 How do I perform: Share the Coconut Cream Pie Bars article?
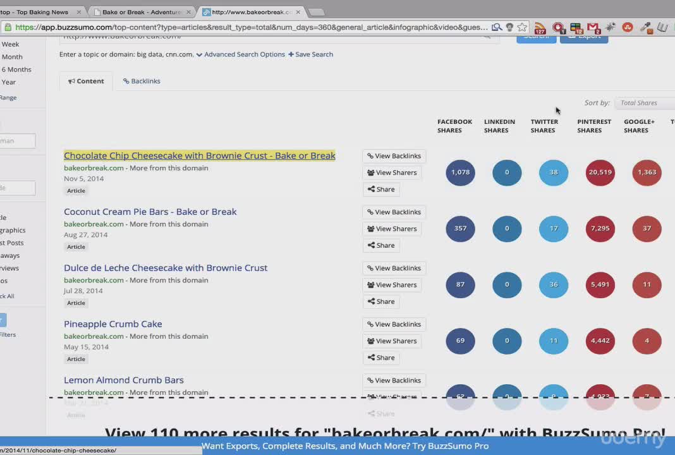point(381,245)
